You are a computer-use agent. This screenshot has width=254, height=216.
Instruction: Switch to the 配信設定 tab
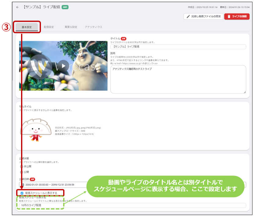coord(49,27)
